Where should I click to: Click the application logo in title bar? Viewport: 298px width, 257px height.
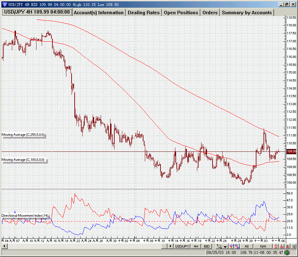coord(5,4)
